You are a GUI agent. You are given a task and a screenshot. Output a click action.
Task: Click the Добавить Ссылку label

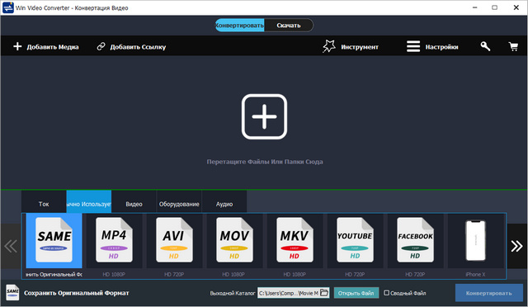(138, 47)
